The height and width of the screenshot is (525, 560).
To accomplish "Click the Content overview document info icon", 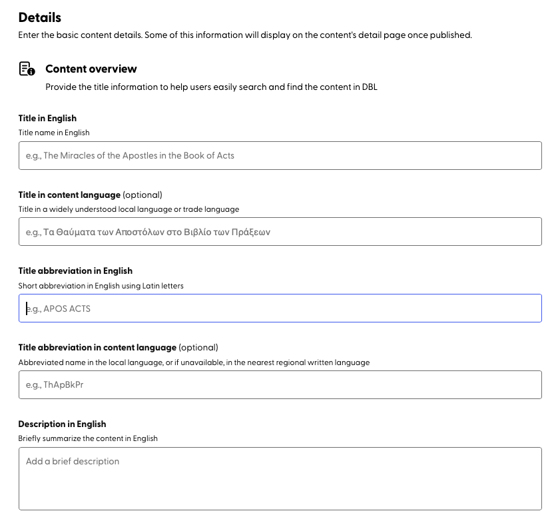I will pyautogui.click(x=27, y=69).
